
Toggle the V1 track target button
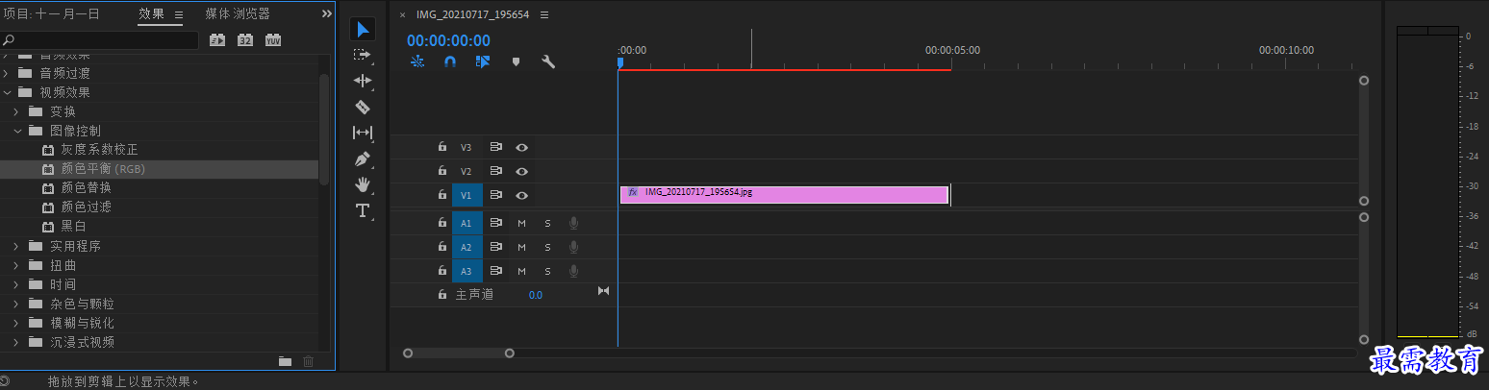click(x=467, y=195)
